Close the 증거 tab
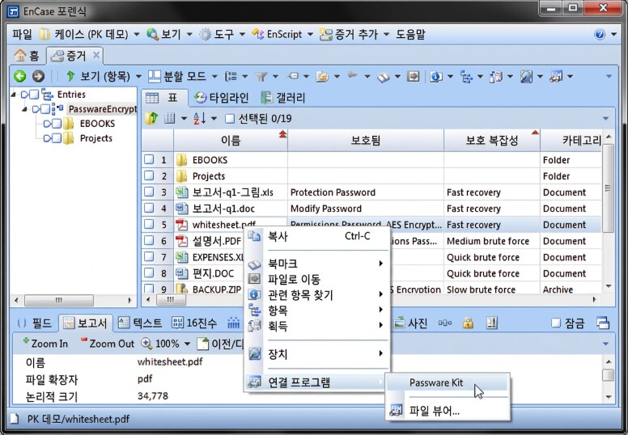The image size is (628, 435). tap(96, 55)
